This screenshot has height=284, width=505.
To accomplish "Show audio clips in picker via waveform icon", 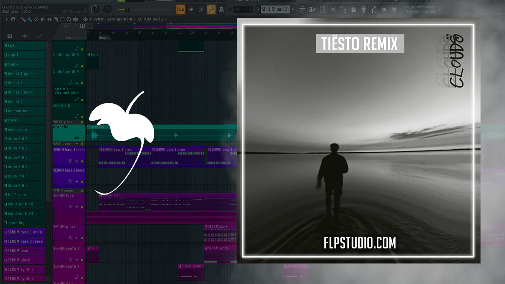I will tap(24, 36).
